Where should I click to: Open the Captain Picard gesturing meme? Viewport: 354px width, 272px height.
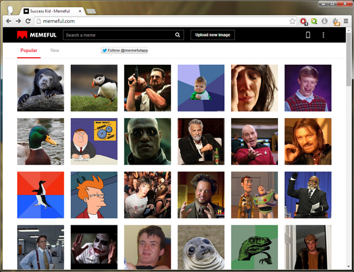(x=255, y=142)
